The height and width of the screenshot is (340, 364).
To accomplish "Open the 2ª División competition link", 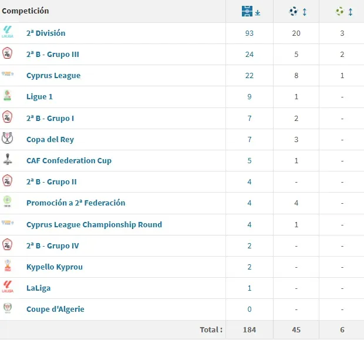I will click(x=46, y=33).
